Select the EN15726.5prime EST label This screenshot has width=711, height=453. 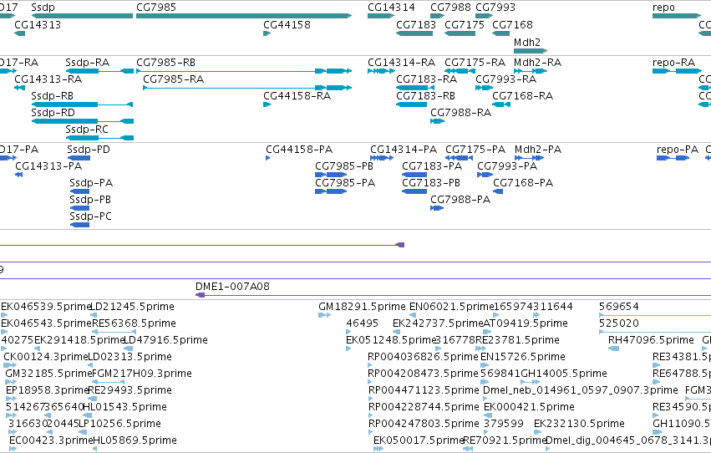coord(523,356)
